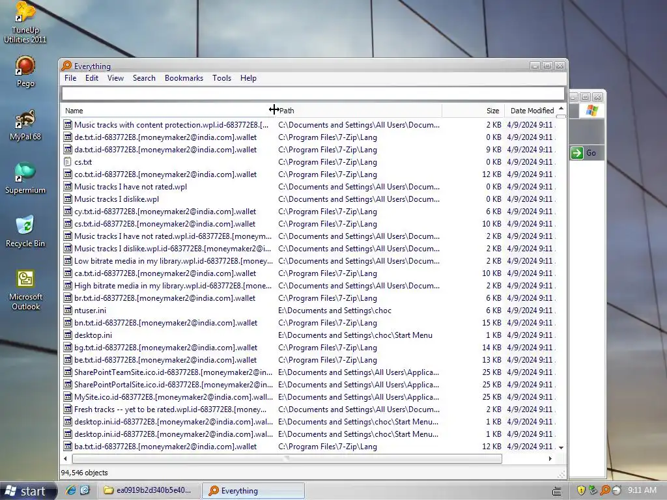Click the Everything magnifier tray icon
The height and width of the screenshot is (500, 667).
(x=605, y=490)
